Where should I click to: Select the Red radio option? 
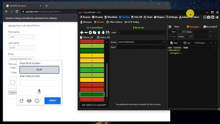coord(10,68)
